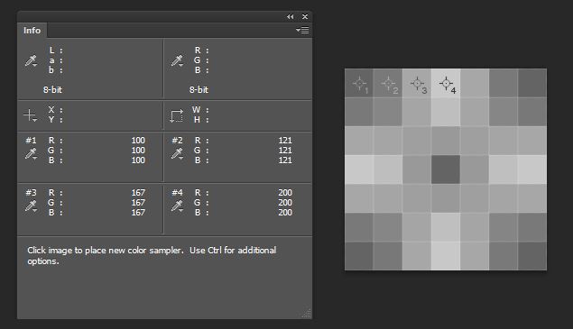
Task: Open sampler #3 eyedropper options
Action: [x=31, y=206]
